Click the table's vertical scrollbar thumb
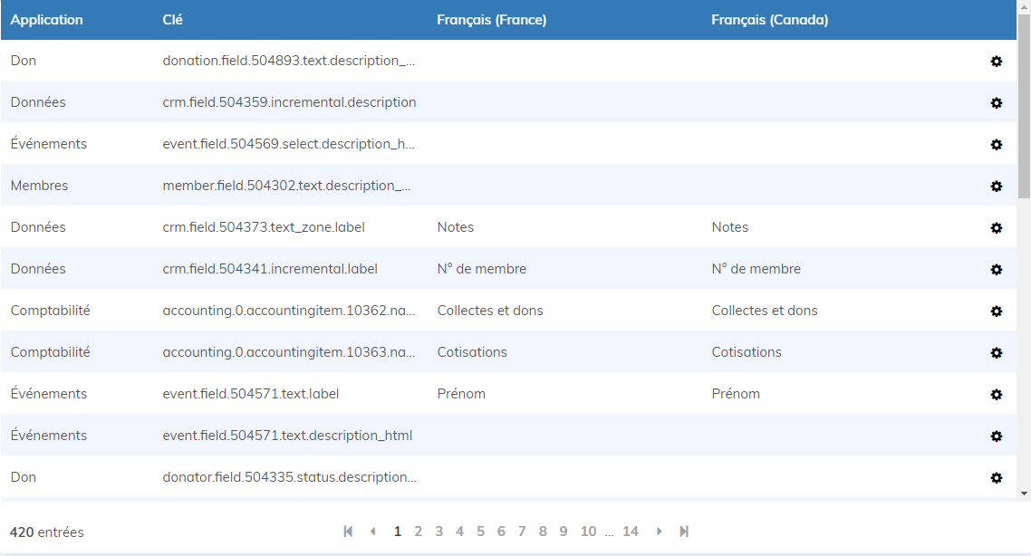The image size is (1031, 556). [x=1024, y=109]
